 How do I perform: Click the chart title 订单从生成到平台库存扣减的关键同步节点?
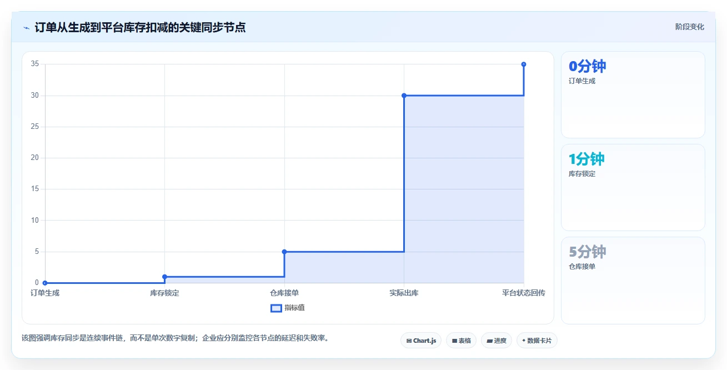[x=140, y=27]
